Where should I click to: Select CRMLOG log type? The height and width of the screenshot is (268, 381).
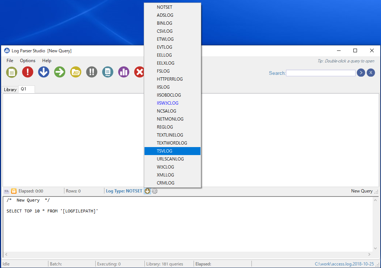(172, 183)
